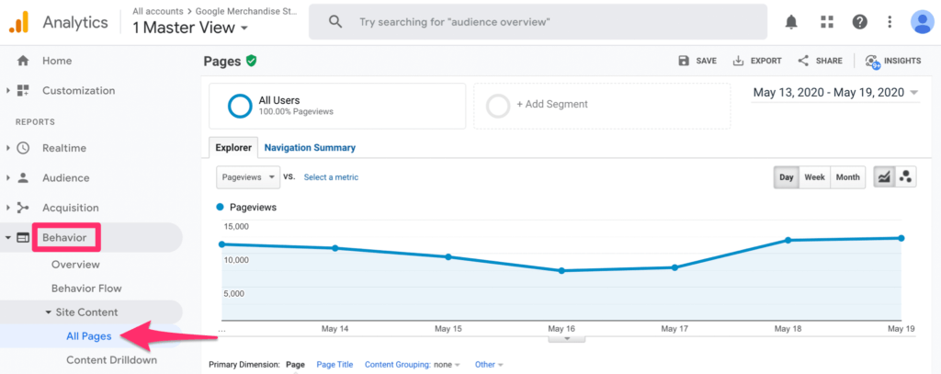941x374 pixels.
Task: Open the Google apps grid icon
Action: tap(827, 22)
